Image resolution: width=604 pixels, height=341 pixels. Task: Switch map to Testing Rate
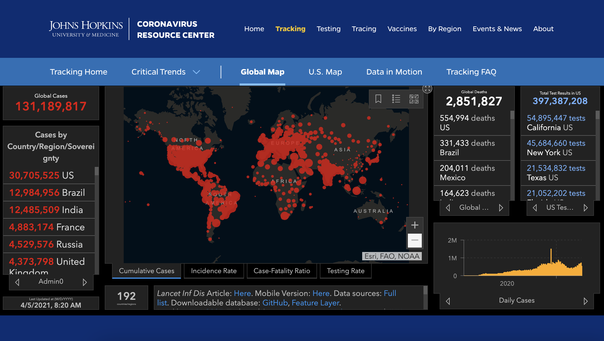(345, 271)
